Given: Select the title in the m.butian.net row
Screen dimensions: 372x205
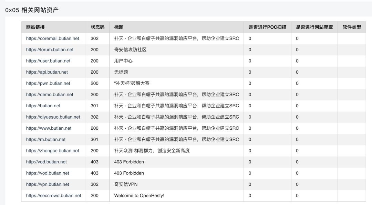Looking at the screenshot, I should 176,139.
